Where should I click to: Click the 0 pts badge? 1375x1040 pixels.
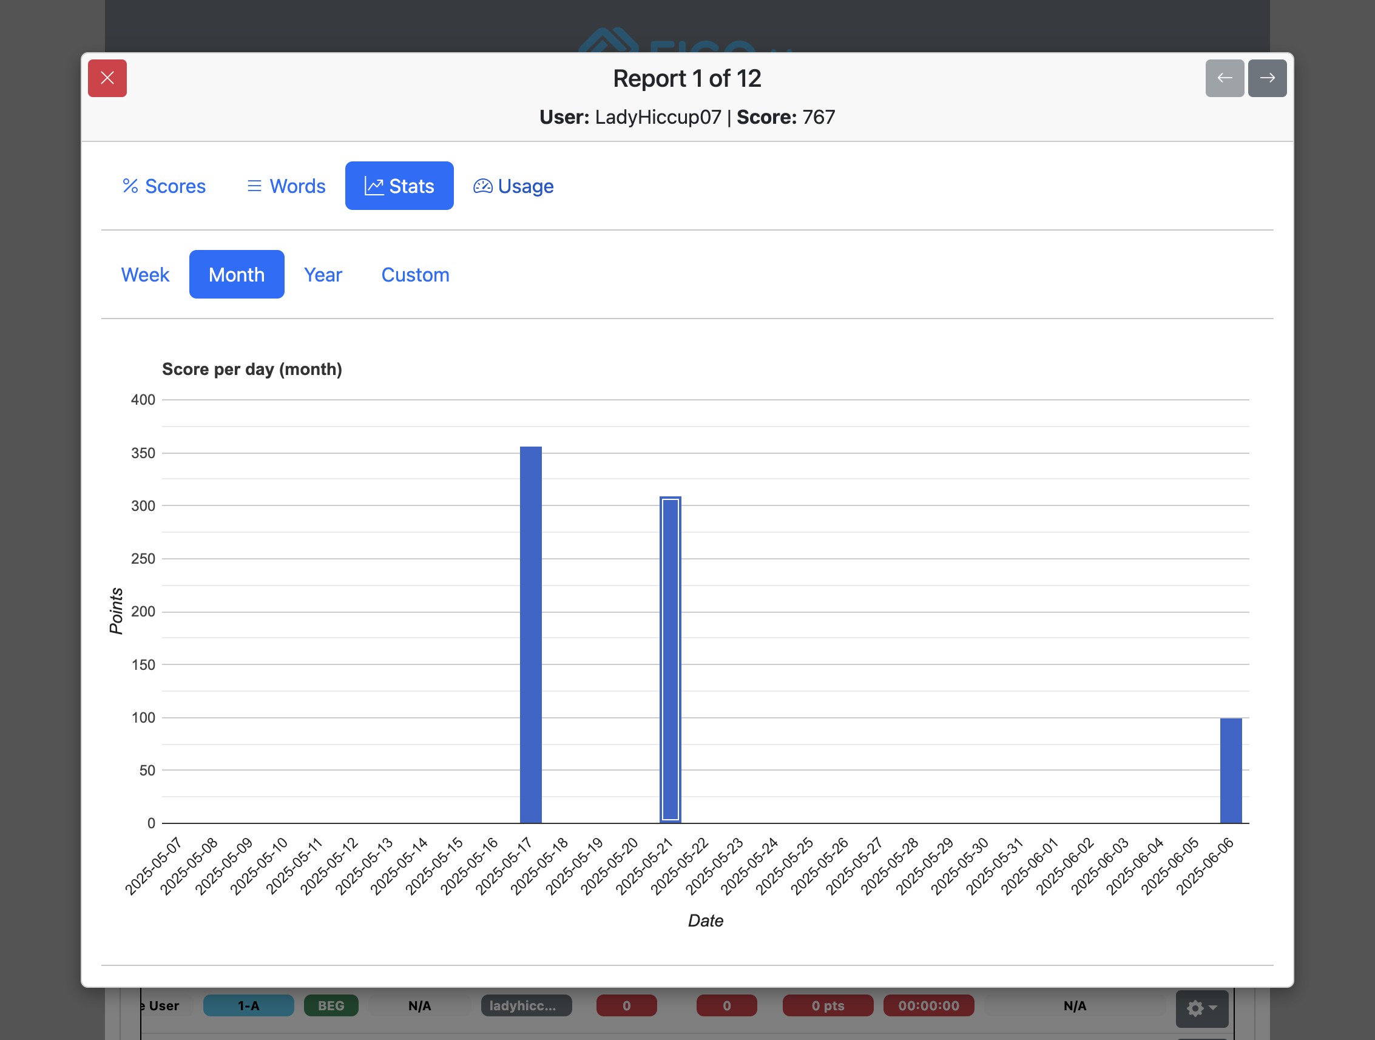[x=828, y=1006]
